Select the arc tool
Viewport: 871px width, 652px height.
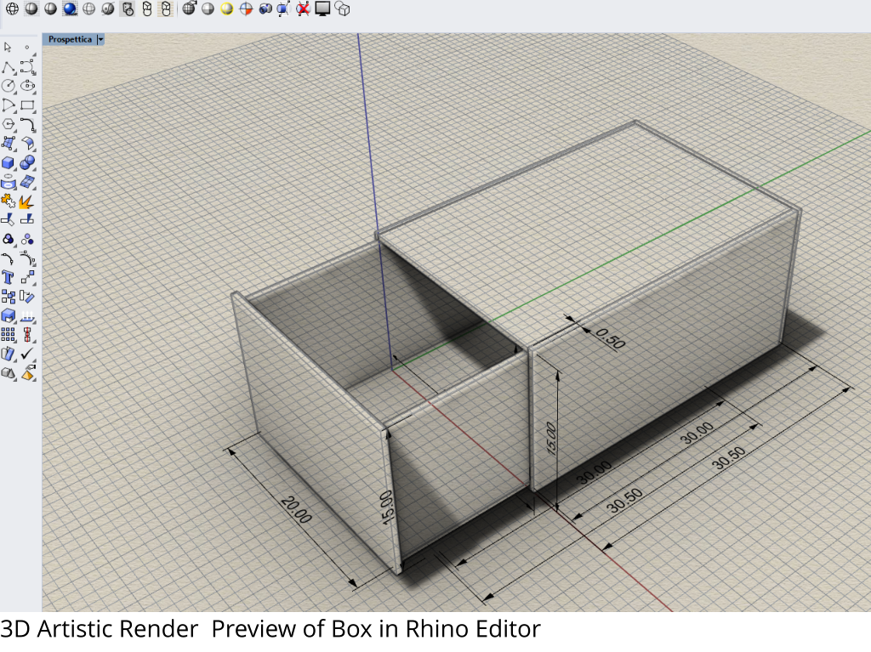[x=9, y=105]
